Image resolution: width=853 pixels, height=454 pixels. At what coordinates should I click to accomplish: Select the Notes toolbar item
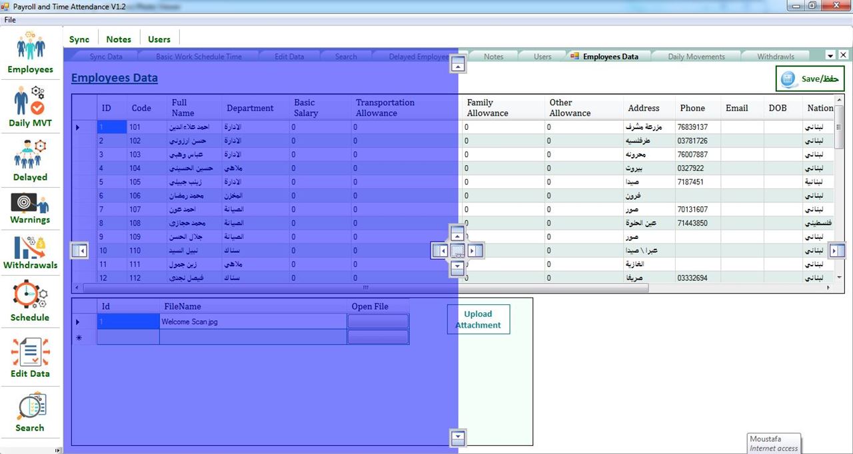(x=119, y=39)
